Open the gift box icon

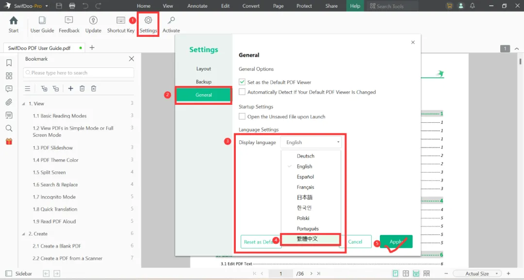[x=9, y=141]
